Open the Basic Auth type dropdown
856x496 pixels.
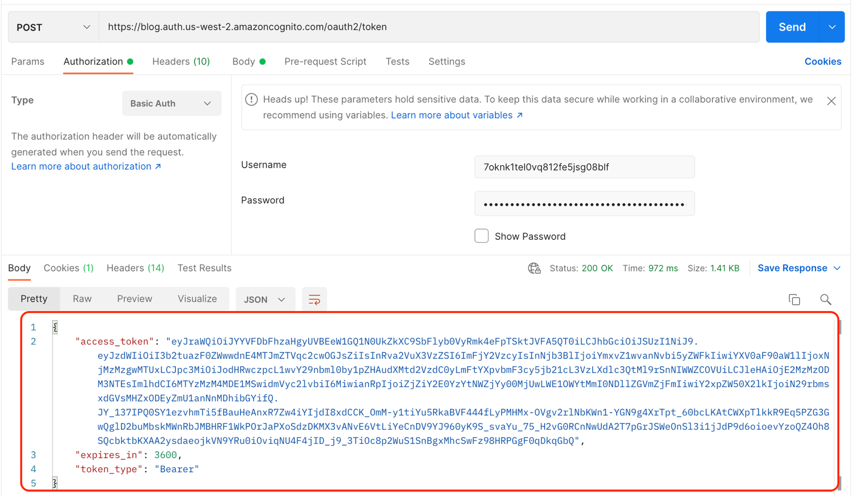[x=172, y=104]
